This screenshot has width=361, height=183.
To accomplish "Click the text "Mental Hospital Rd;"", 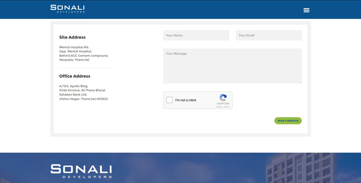I will click(x=74, y=47).
